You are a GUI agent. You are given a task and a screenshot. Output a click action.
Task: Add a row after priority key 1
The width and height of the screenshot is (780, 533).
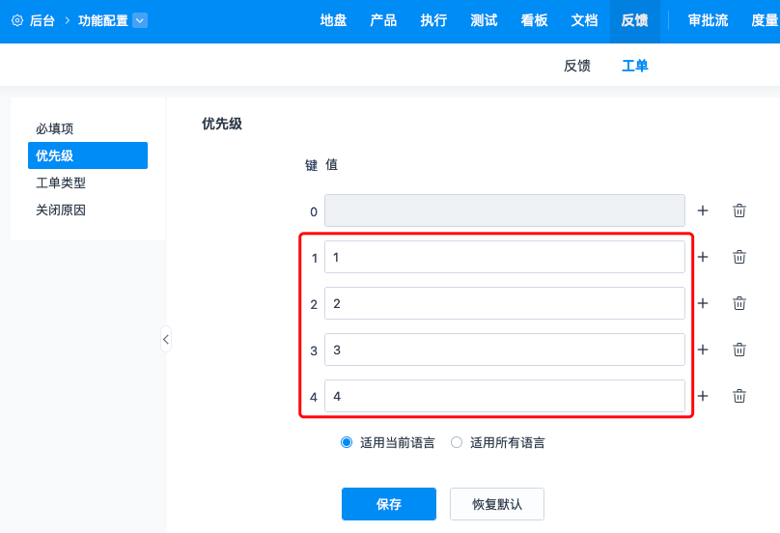(x=703, y=257)
